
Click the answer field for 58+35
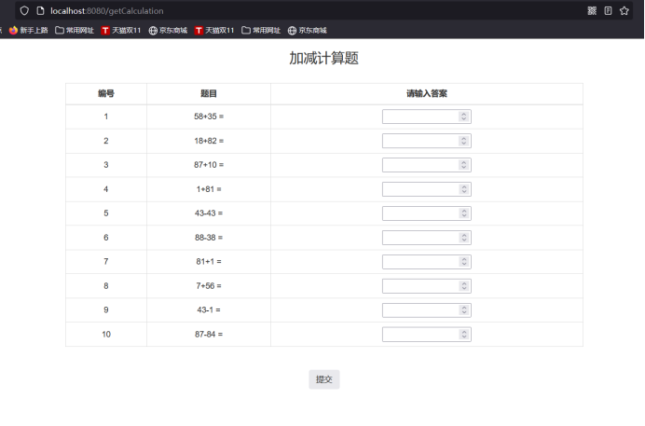click(427, 117)
